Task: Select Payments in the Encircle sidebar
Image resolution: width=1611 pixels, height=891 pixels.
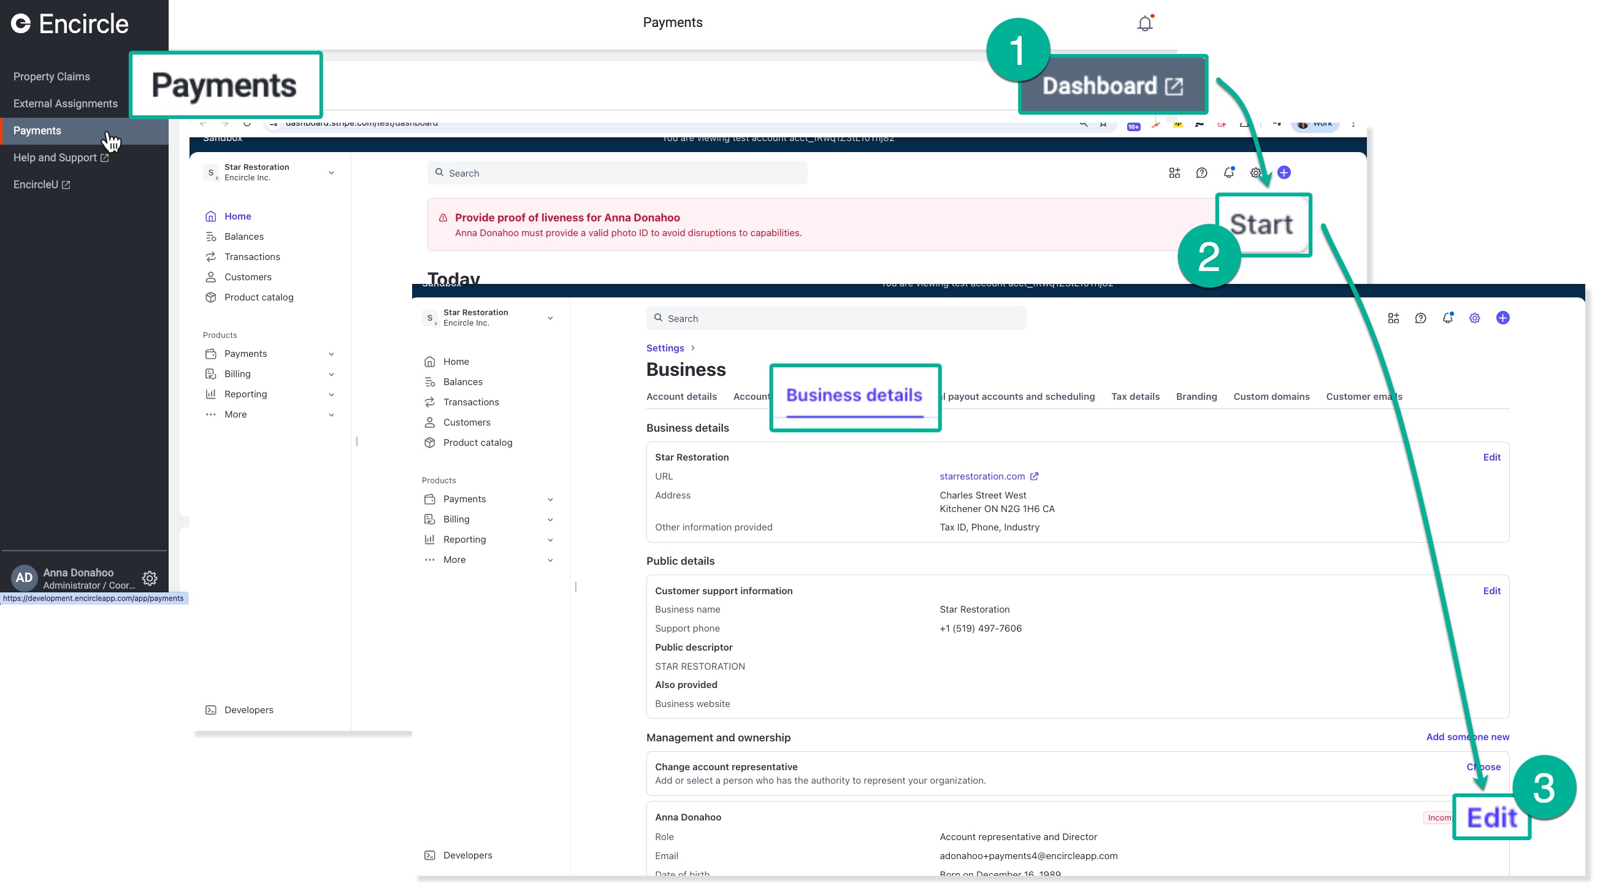Action: [x=37, y=131]
